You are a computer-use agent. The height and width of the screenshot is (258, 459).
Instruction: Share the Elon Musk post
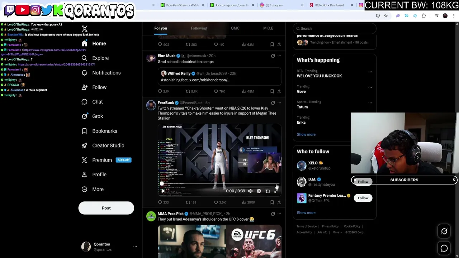(x=279, y=91)
